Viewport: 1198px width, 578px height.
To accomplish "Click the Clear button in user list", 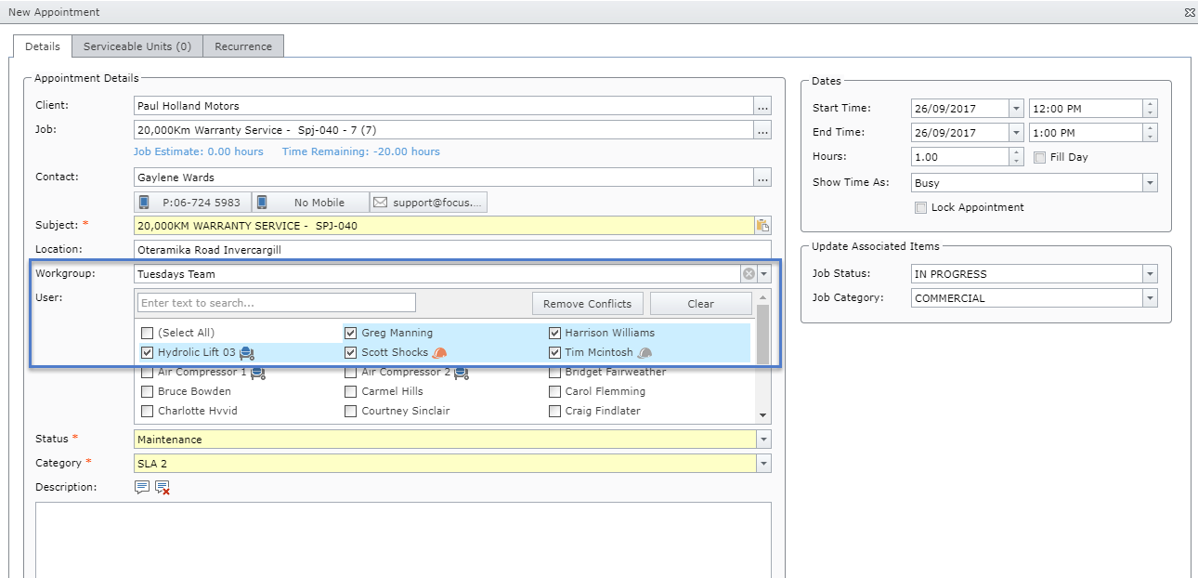I will point(700,304).
